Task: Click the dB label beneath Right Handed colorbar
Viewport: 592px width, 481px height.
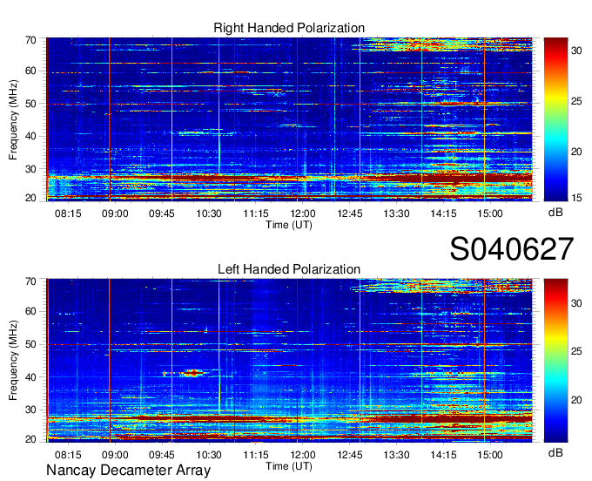Action: coord(555,213)
